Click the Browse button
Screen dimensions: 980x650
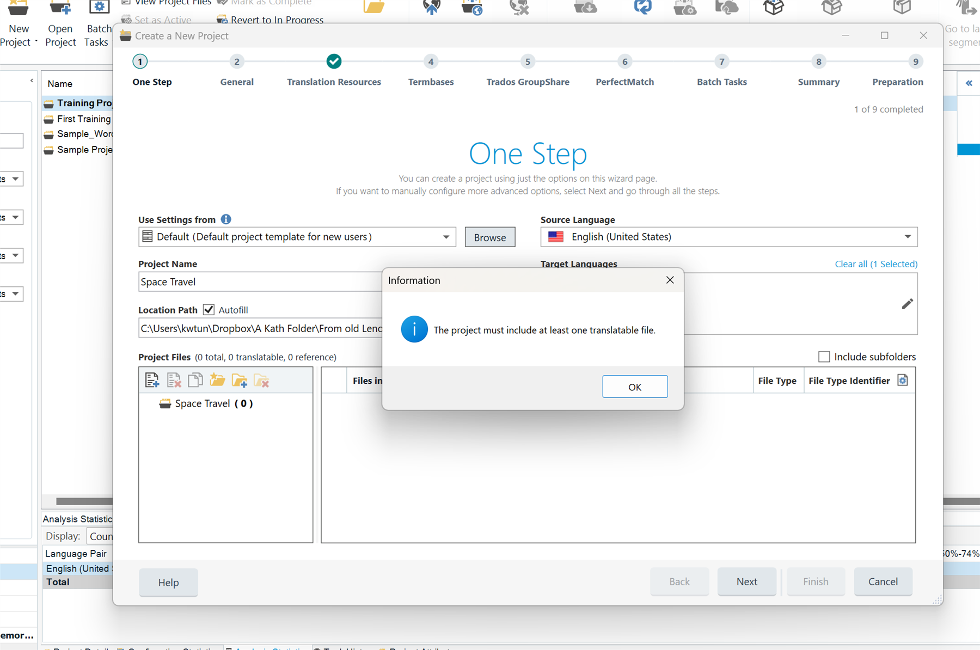tap(490, 237)
